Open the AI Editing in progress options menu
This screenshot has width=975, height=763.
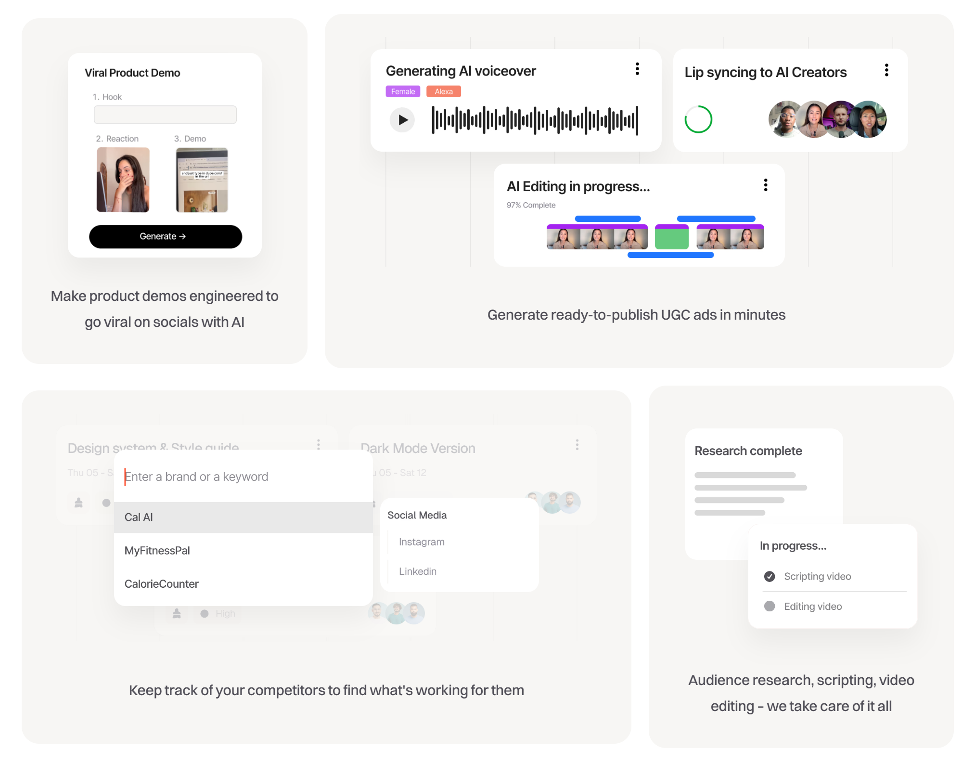pos(766,185)
